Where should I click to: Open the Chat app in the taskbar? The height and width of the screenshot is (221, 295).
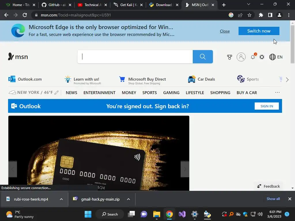pos(144,214)
